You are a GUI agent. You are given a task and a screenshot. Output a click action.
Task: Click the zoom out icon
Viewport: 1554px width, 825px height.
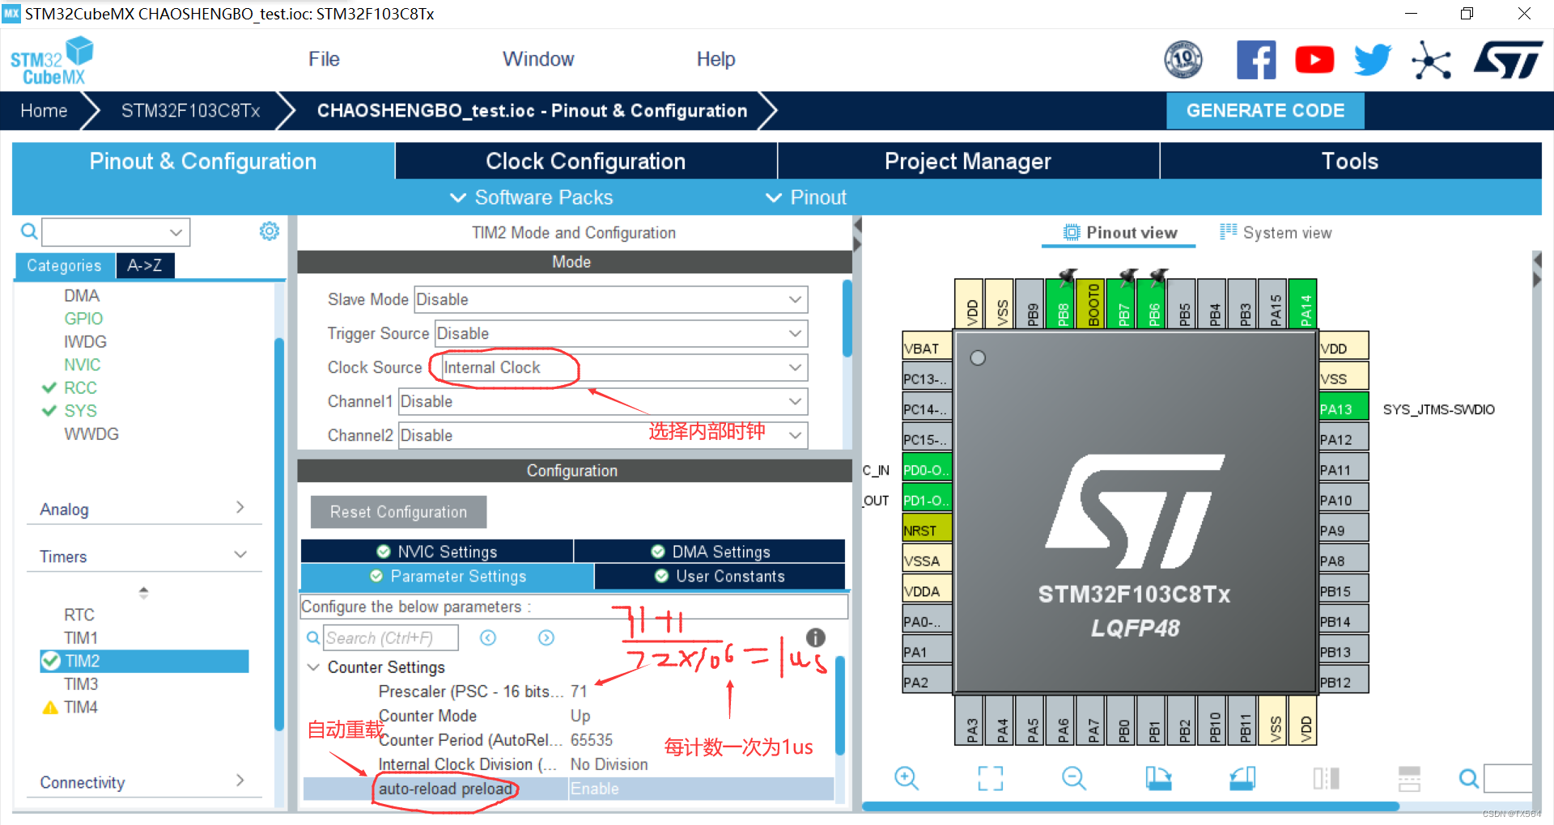(1073, 778)
